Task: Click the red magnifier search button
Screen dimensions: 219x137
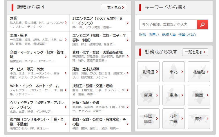Action: [x=202, y=25]
